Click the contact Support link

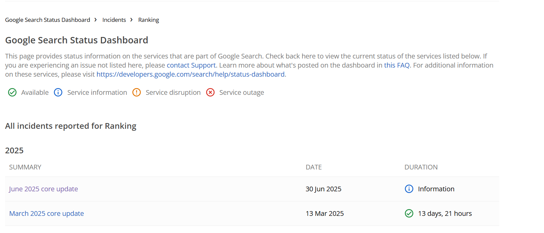(191, 65)
